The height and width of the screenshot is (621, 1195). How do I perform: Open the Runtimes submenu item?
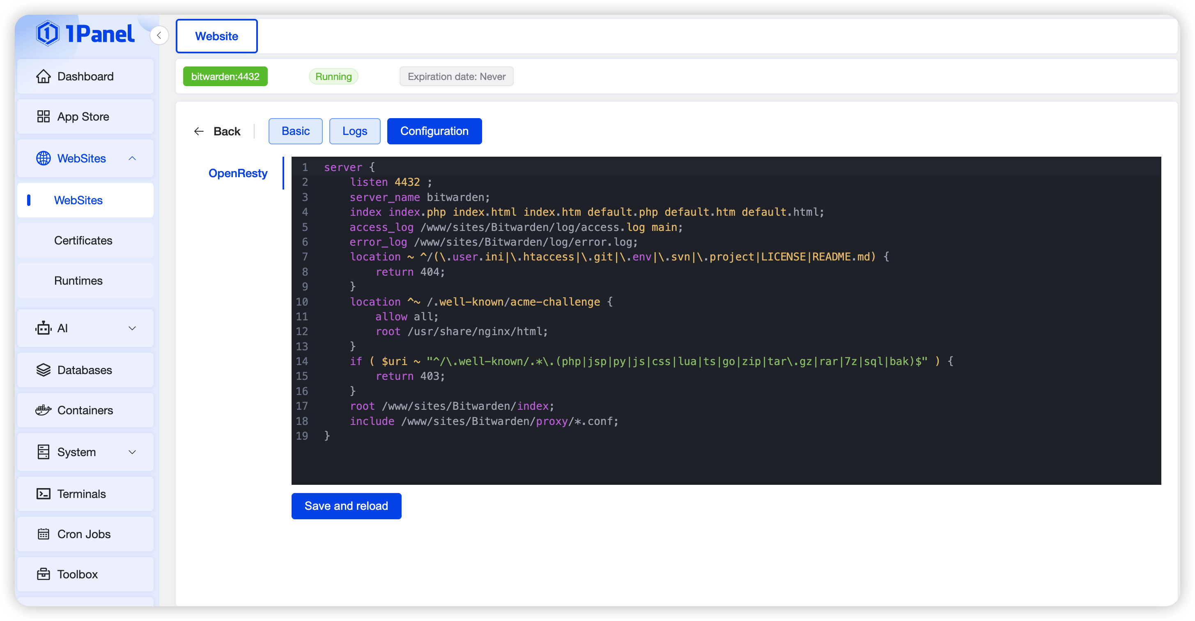pos(78,281)
